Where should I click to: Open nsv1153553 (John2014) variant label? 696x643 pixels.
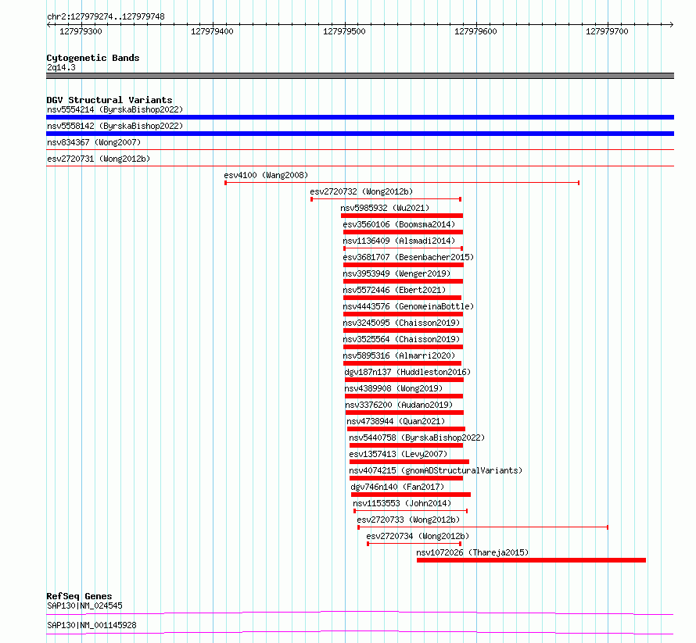402,503
